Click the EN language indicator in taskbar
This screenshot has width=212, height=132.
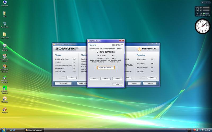189,130
